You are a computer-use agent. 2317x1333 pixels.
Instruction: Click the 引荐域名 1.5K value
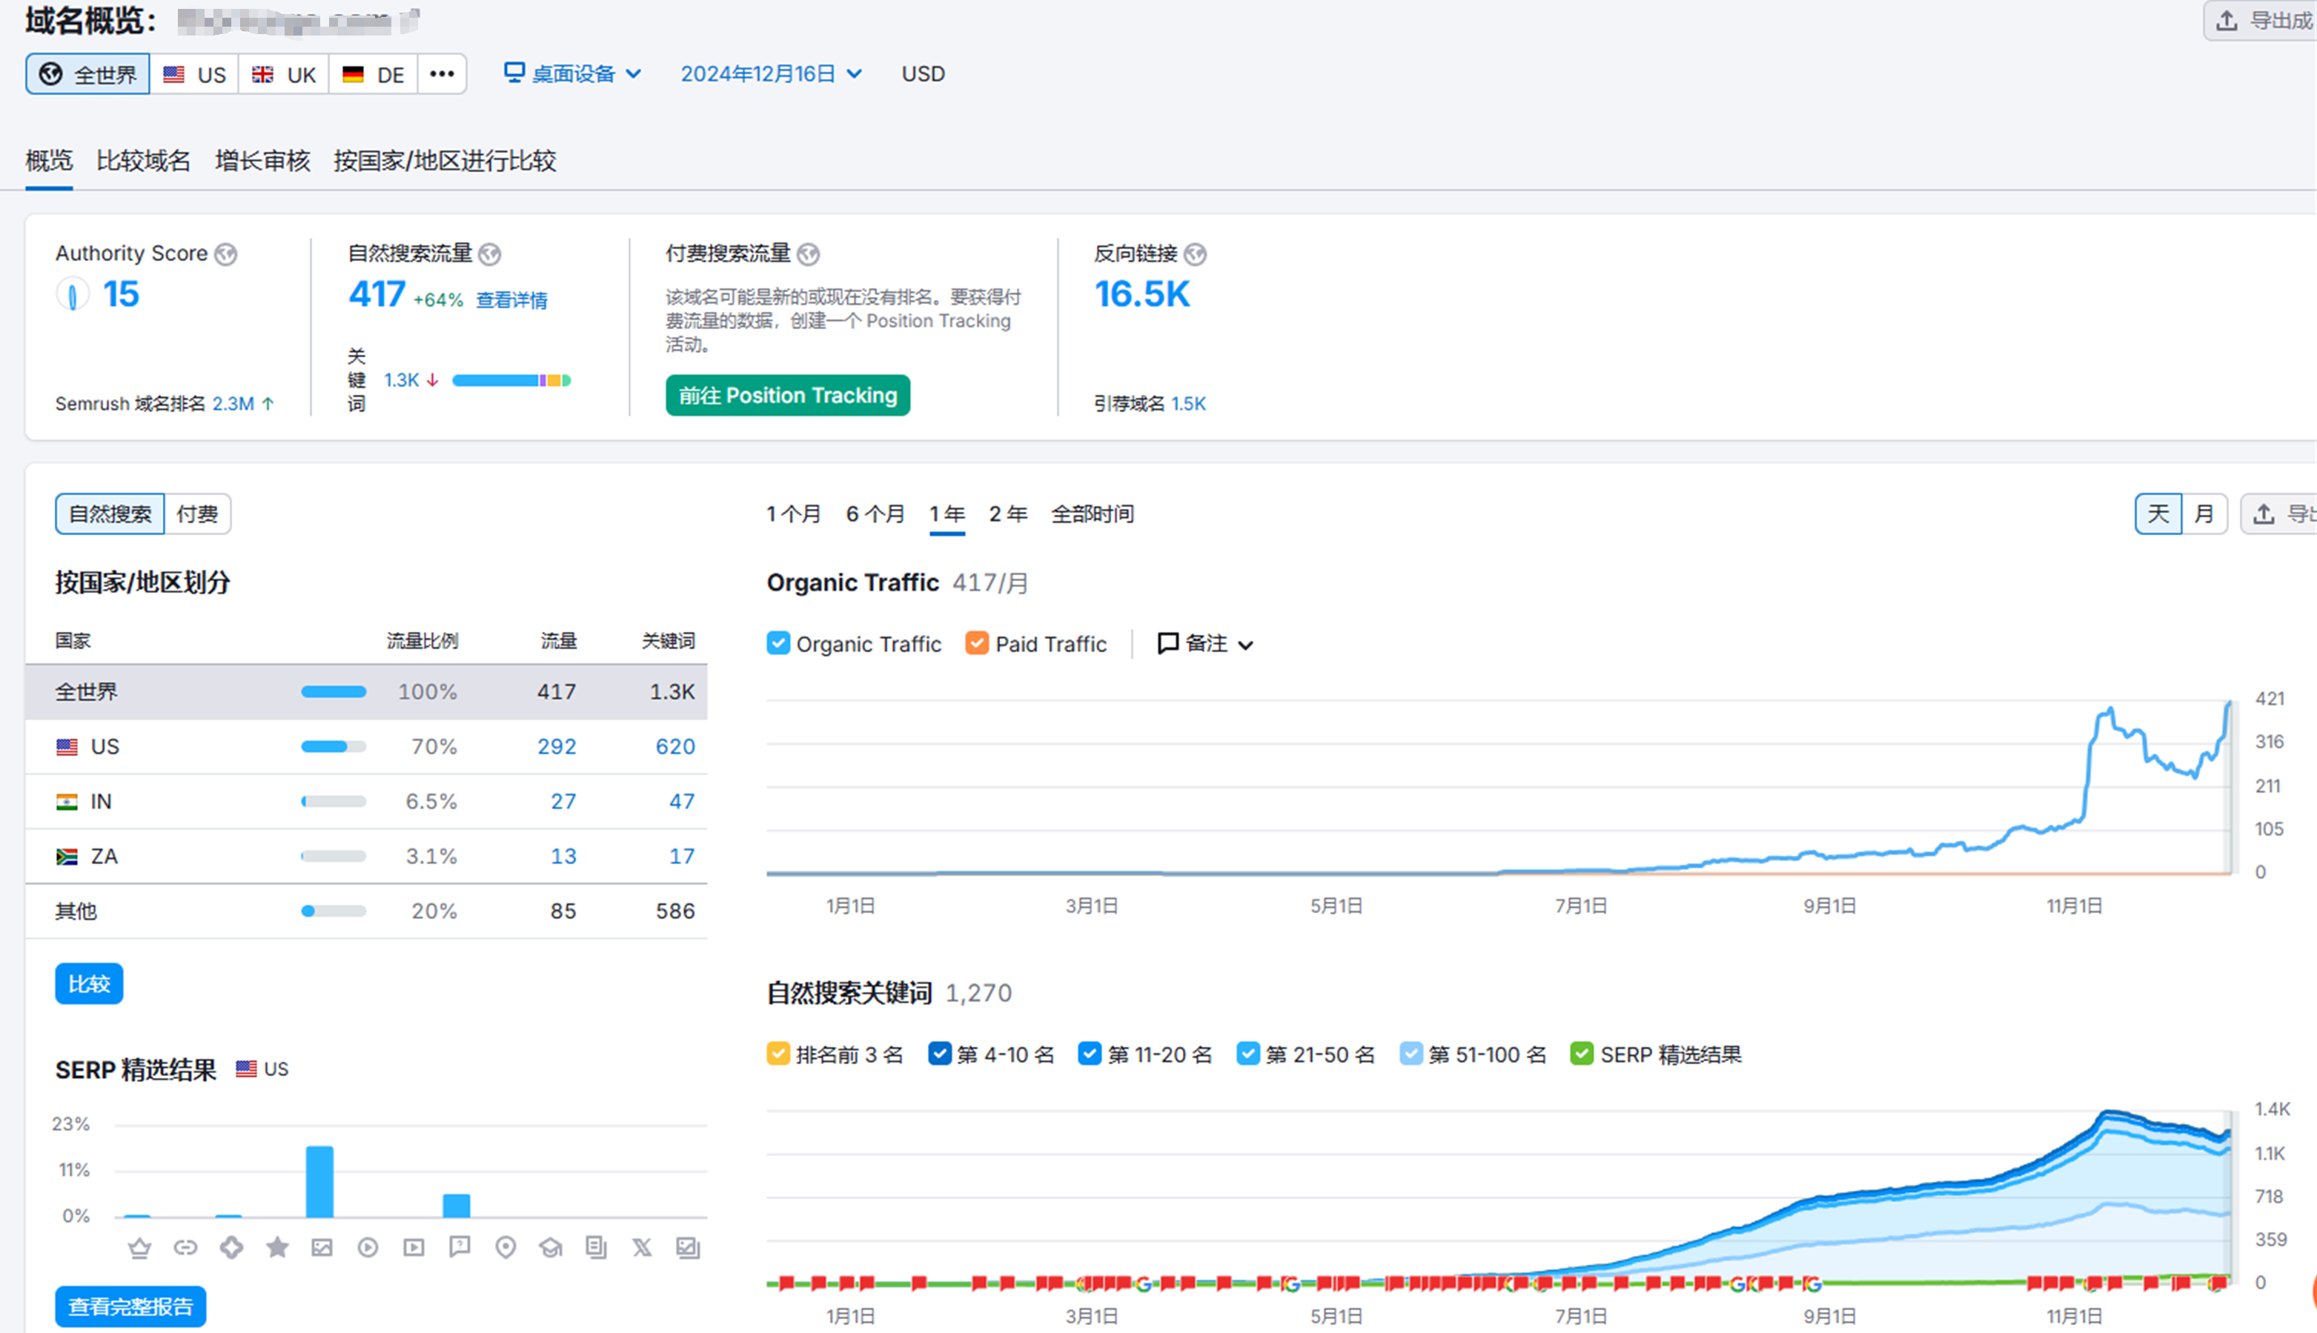pyautogui.click(x=1189, y=404)
